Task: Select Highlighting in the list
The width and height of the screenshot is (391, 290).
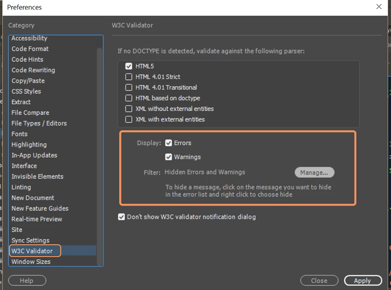Action: (x=53, y=145)
